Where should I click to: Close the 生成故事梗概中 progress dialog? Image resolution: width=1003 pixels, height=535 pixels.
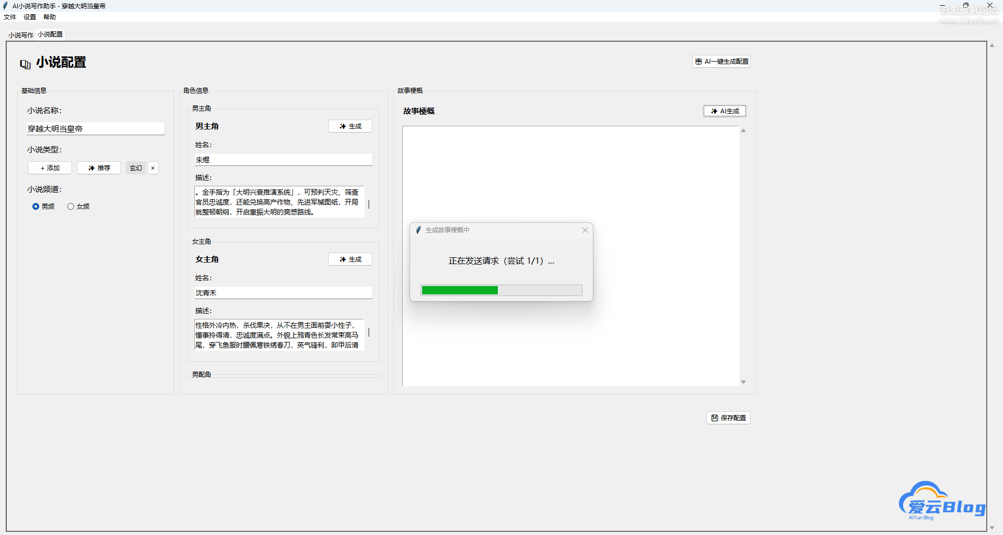click(585, 230)
